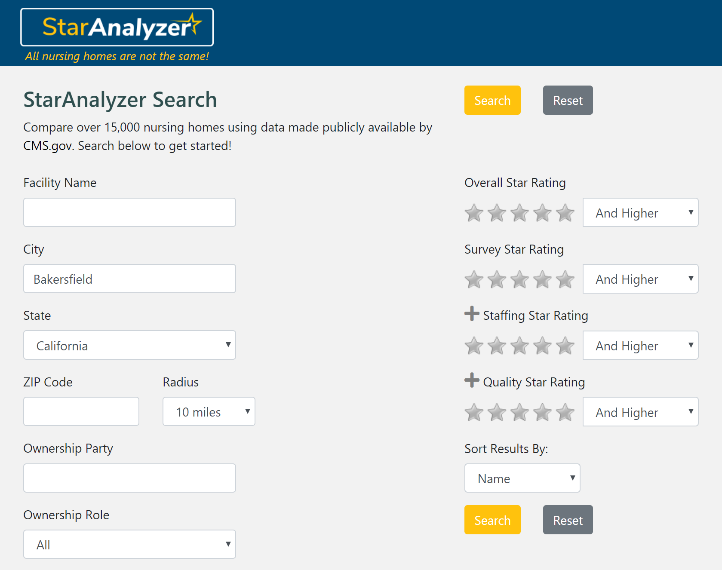Set Quality Star Rating to four stars
This screenshot has width=722, height=570.
tap(542, 412)
